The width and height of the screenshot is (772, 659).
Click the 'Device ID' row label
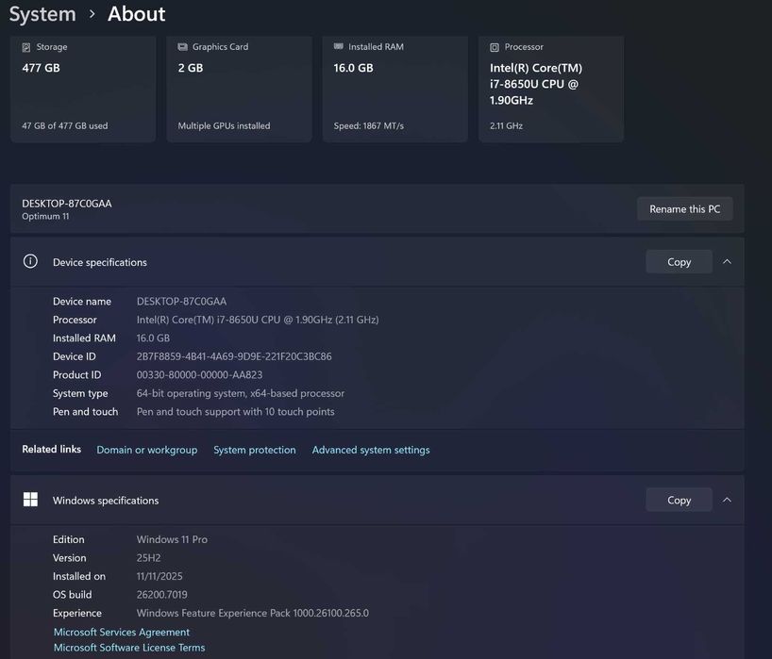point(75,356)
